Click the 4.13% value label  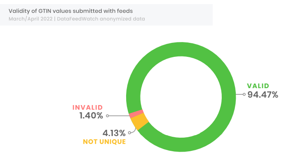(114, 133)
